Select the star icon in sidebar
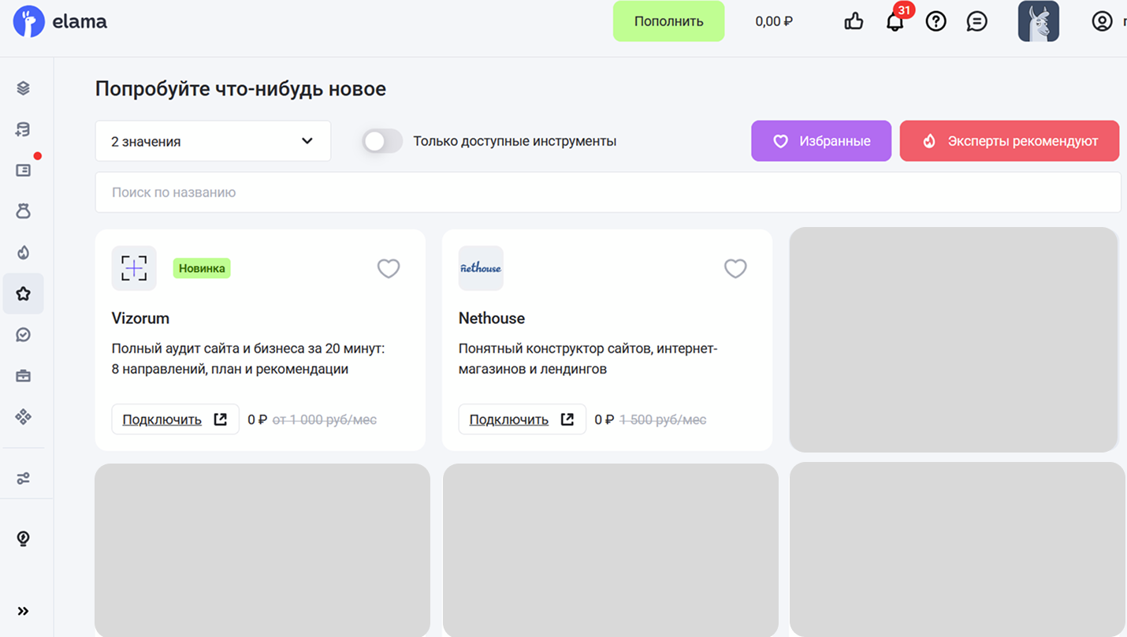Screen dimensions: 1127x637 24,293
